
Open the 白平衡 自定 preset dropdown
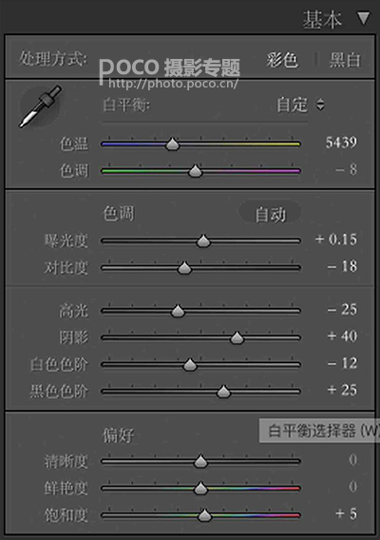point(300,105)
